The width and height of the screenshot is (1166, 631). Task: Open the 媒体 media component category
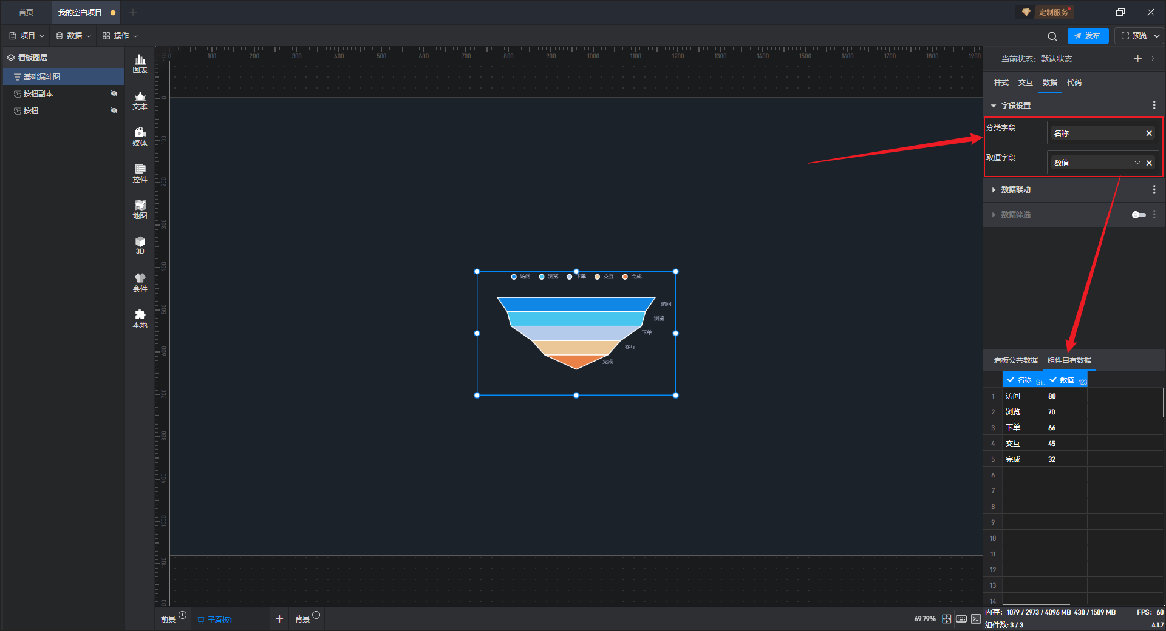[x=140, y=137]
